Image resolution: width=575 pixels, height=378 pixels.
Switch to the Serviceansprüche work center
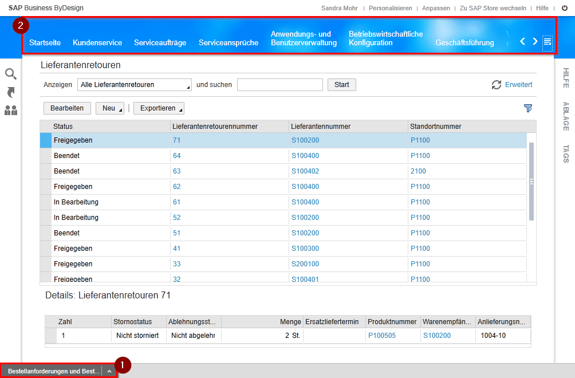[x=229, y=42]
